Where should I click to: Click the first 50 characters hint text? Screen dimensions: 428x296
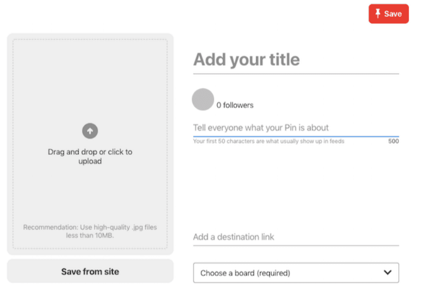pyautogui.click(x=269, y=141)
